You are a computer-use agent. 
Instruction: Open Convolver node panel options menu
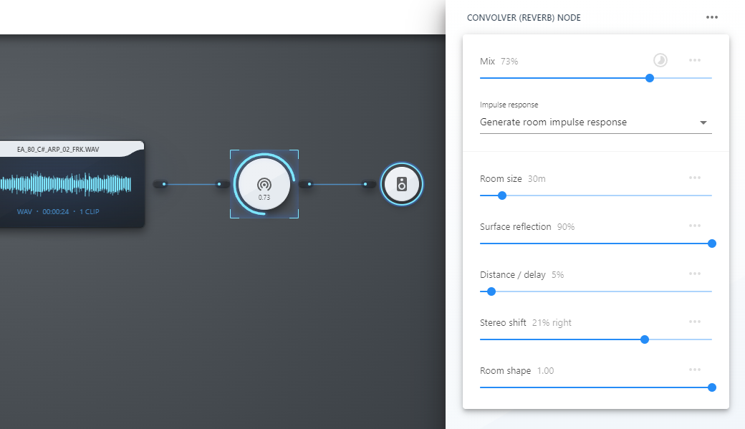(x=712, y=18)
